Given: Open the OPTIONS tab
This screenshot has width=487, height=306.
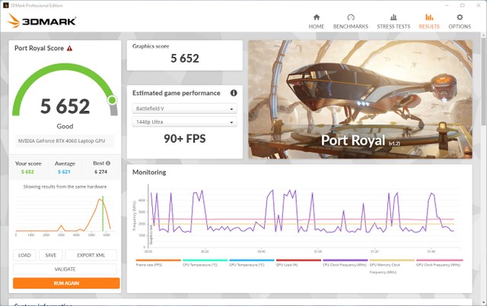Looking at the screenshot, I should pyautogui.click(x=460, y=21).
